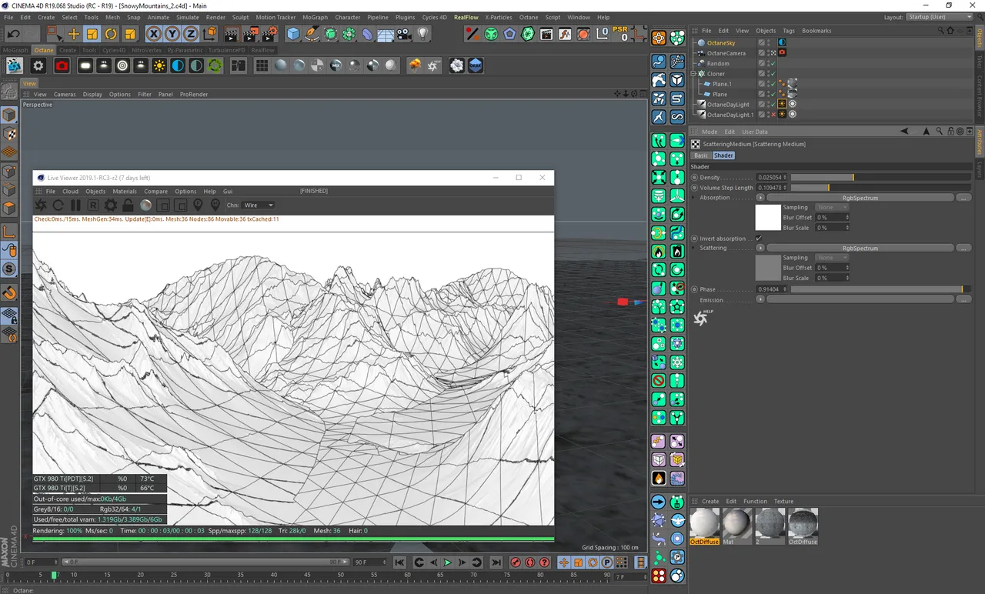Open Materials menu in Live Viewer
The width and height of the screenshot is (985, 594).
tap(125, 192)
